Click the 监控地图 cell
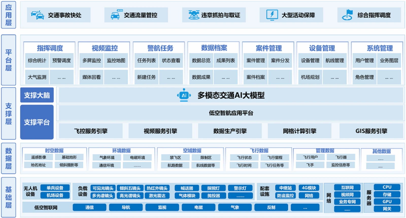The height and width of the screenshot is (218, 406). (x=116, y=61)
